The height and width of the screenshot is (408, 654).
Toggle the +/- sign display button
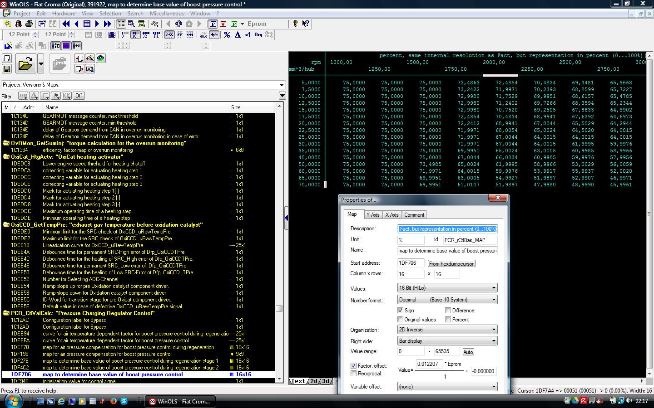(214, 34)
